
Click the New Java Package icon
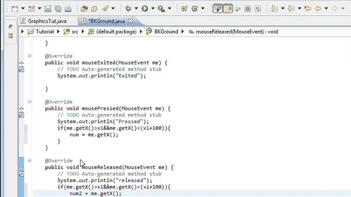184,9
